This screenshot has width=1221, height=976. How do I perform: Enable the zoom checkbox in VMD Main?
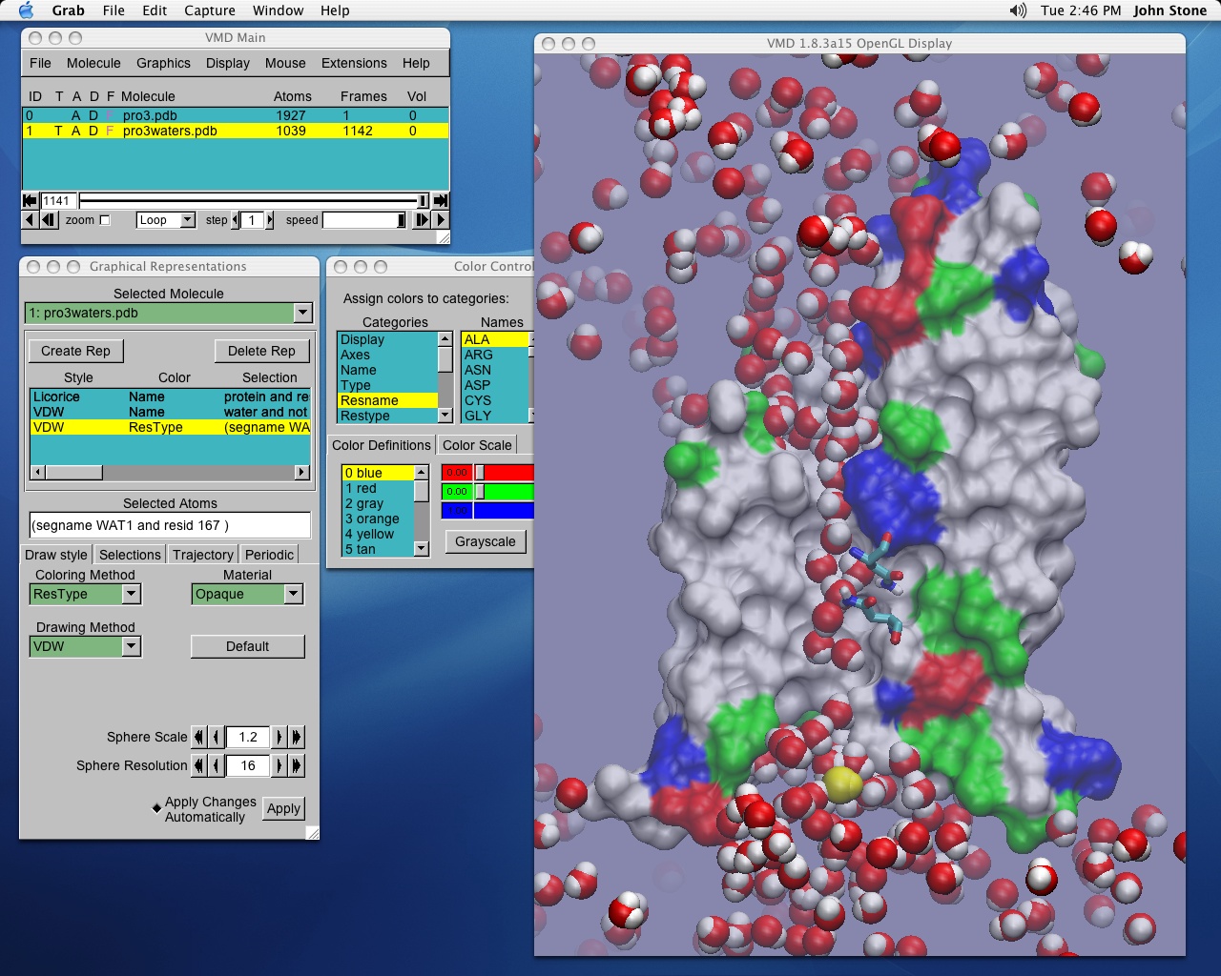(105, 220)
